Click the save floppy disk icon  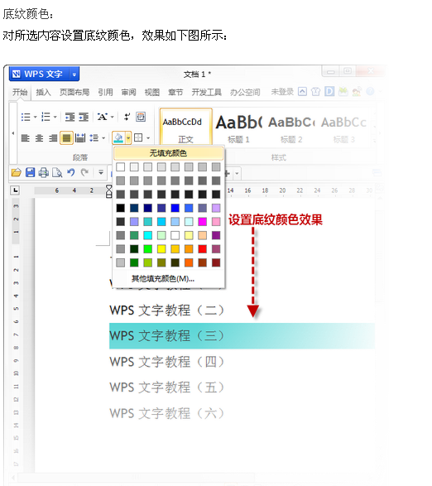tap(30, 172)
